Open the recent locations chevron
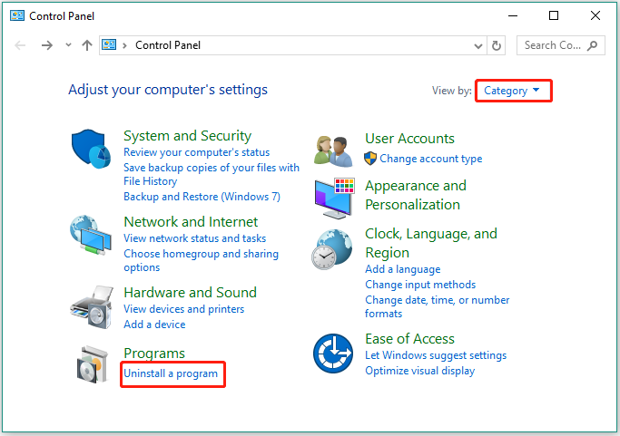Image resolution: width=620 pixels, height=436 pixels. pyautogui.click(x=68, y=45)
